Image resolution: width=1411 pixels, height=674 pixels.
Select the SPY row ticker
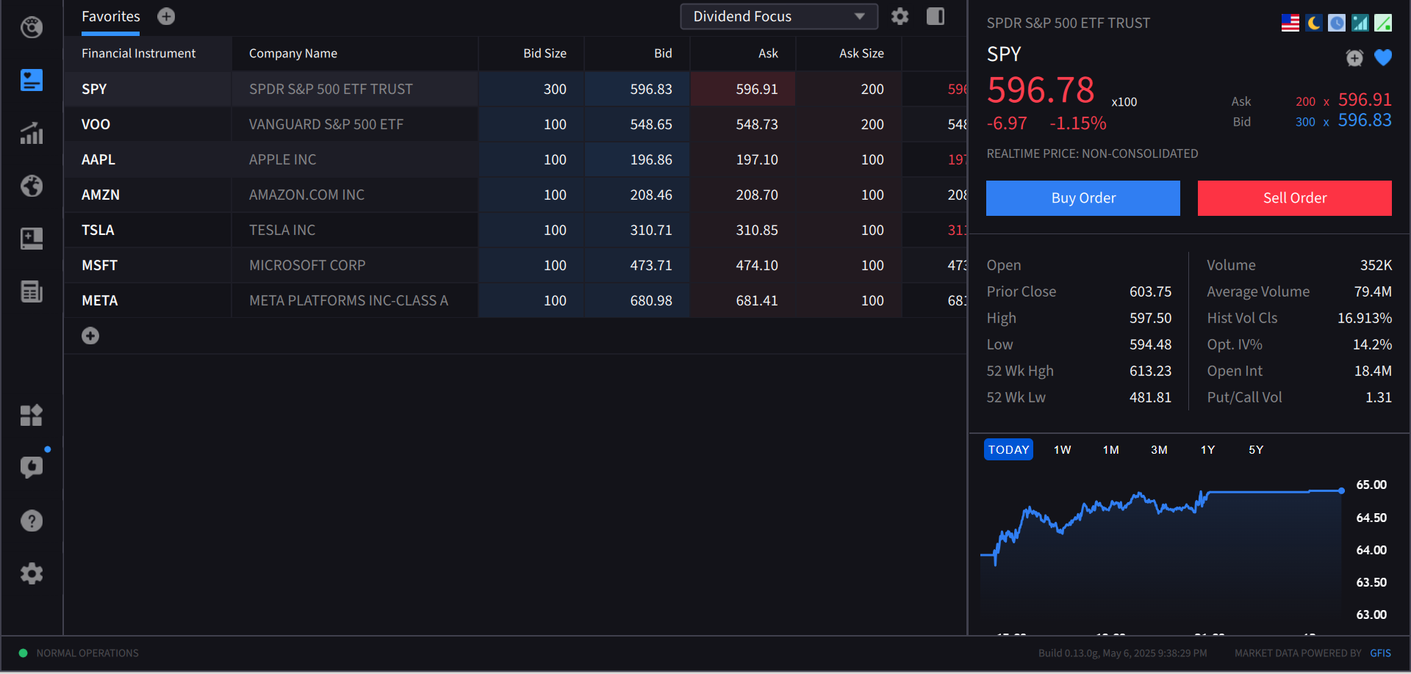[x=94, y=89]
